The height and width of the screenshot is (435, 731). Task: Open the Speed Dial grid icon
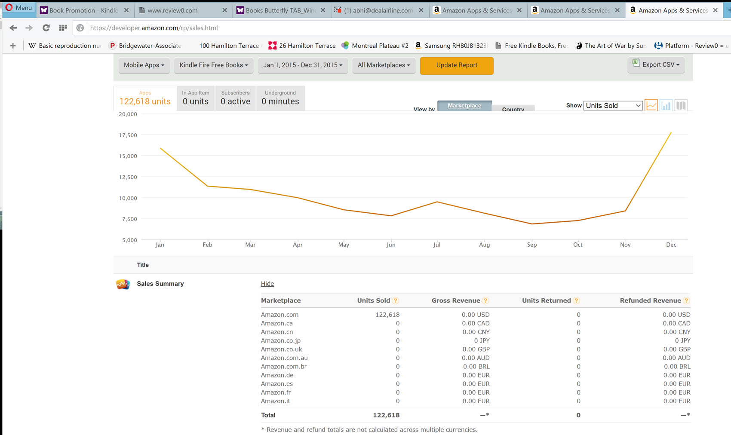pyautogui.click(x=63, y=28)
